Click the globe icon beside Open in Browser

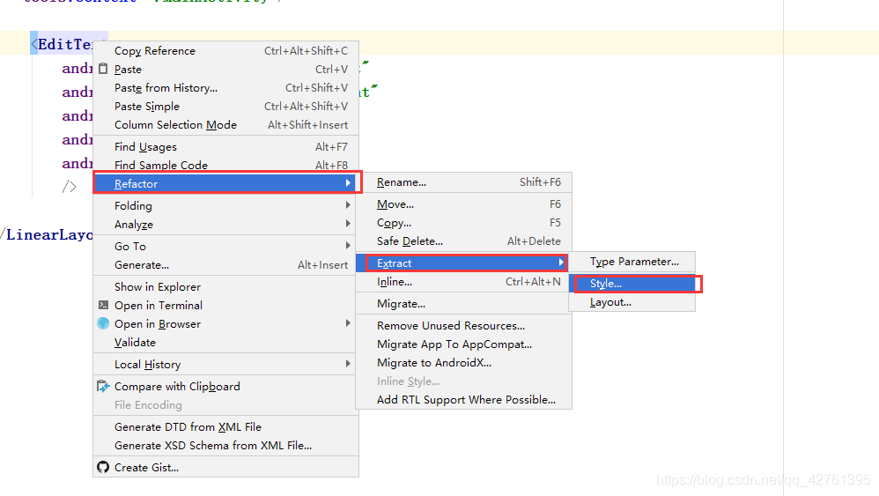103,323
